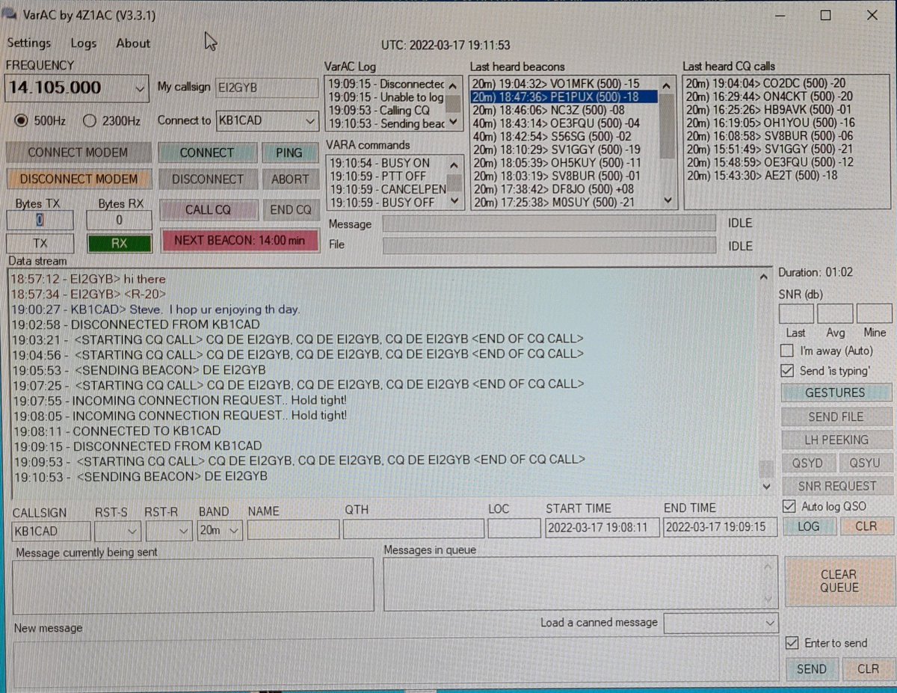Send a PING
The image size is (897, 693).
coord(289,153)
